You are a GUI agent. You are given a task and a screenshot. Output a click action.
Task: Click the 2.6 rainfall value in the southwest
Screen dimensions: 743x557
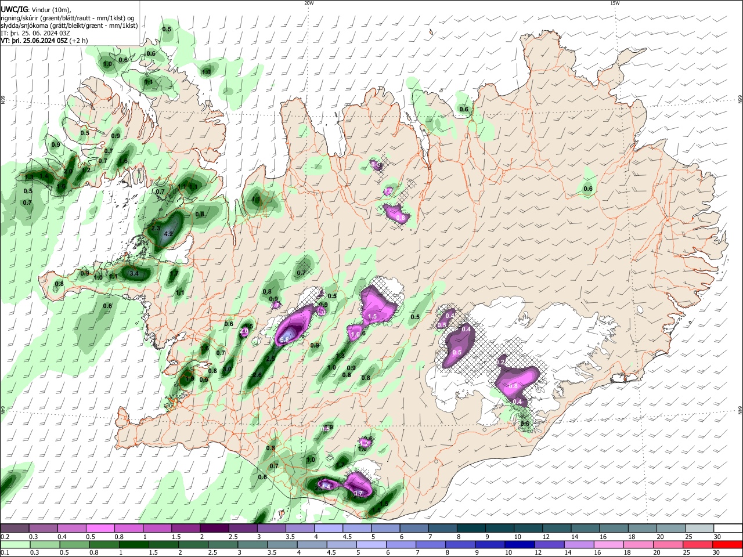click(x=257, y=375)
